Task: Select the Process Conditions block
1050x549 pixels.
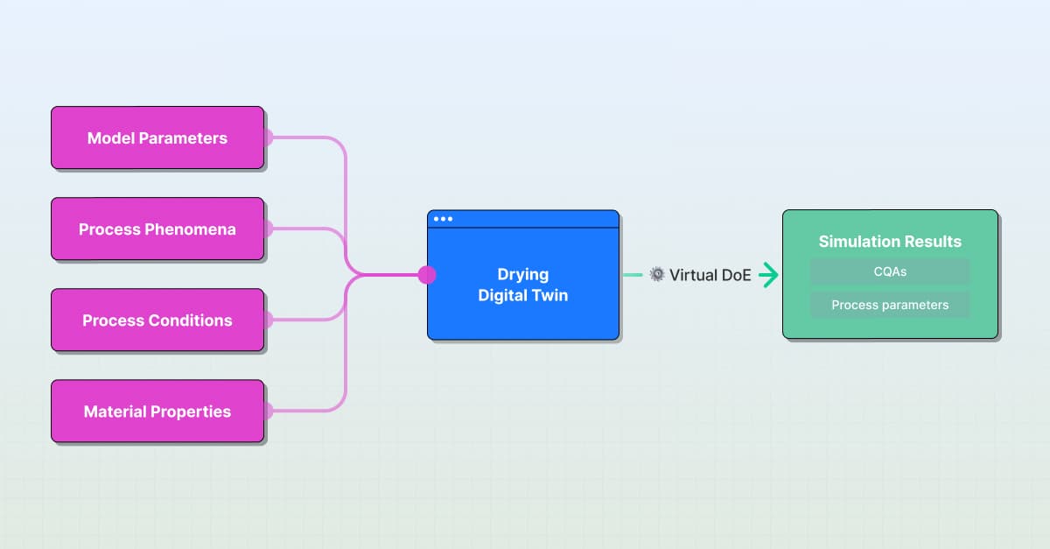Action: coord(157,320)
